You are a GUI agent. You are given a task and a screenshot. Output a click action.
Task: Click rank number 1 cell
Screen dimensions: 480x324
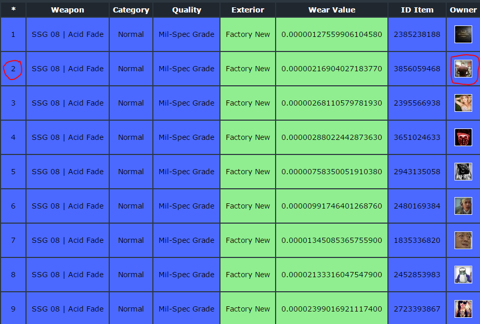[x=13, y=34]
